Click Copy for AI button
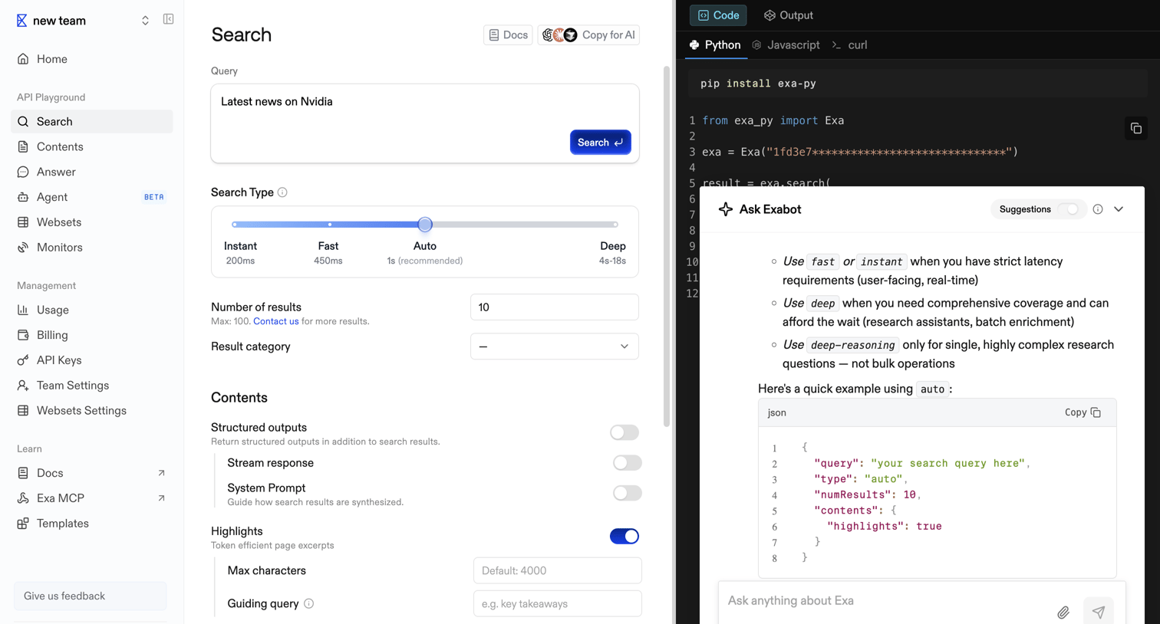 point(588,35)
